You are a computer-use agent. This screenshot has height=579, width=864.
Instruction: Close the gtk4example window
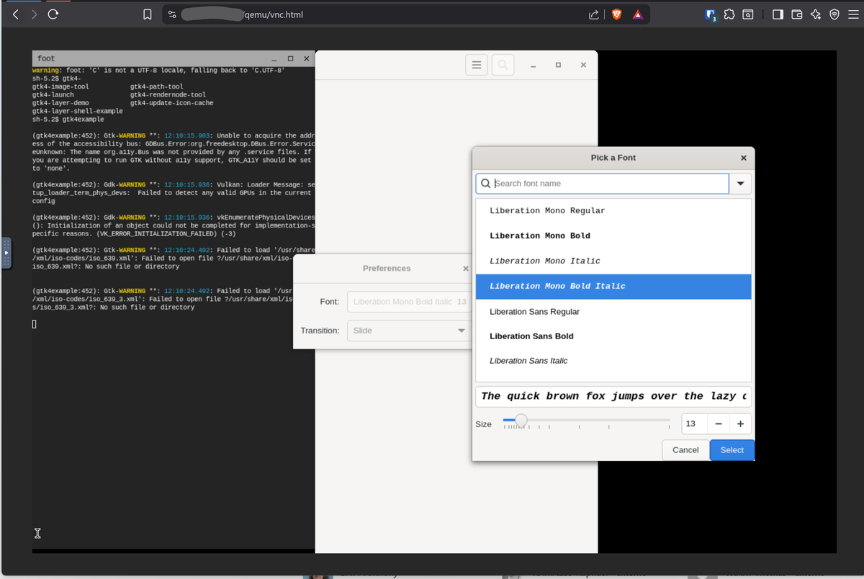pos(583,66)
